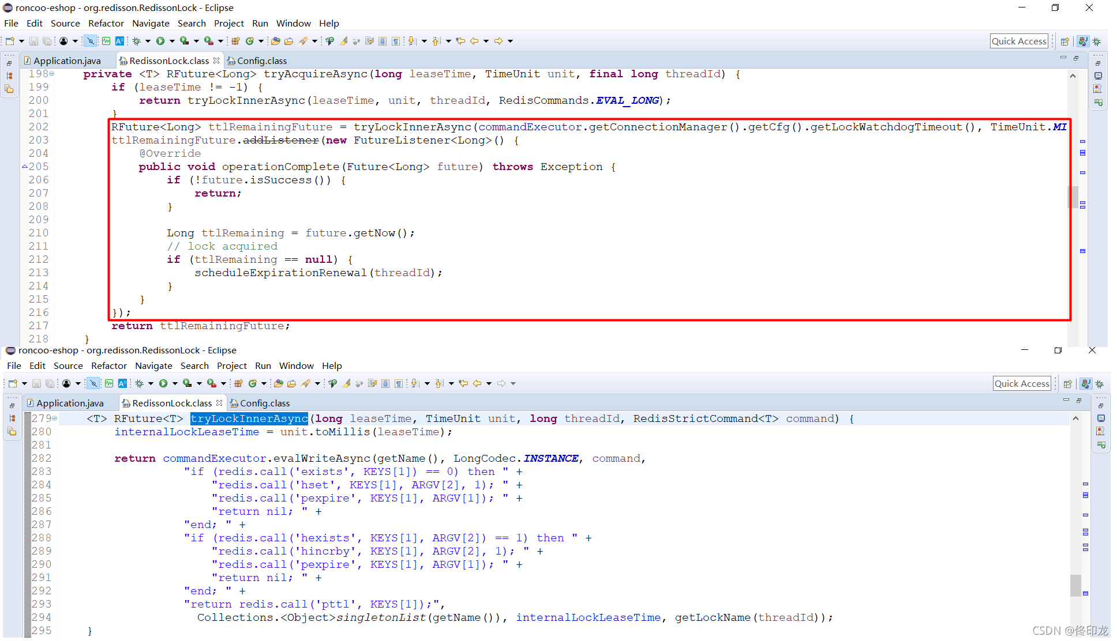This screenshot has height=641, width=1117.
Task: Click Debug bug icon in upper window toolbar
Action: coord(137,41)
